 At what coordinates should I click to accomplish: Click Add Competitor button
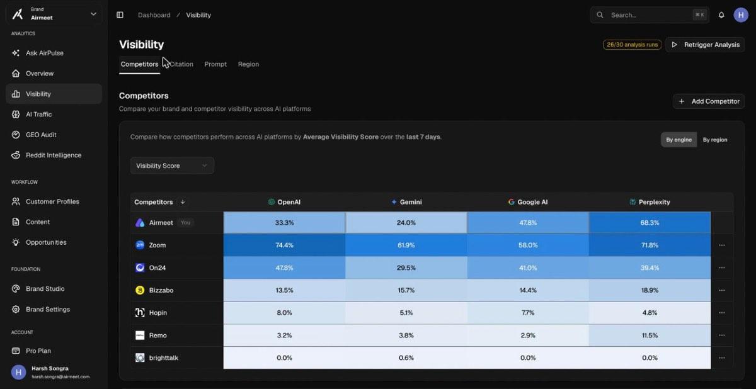pyautogui.click(x=709, y=101)
